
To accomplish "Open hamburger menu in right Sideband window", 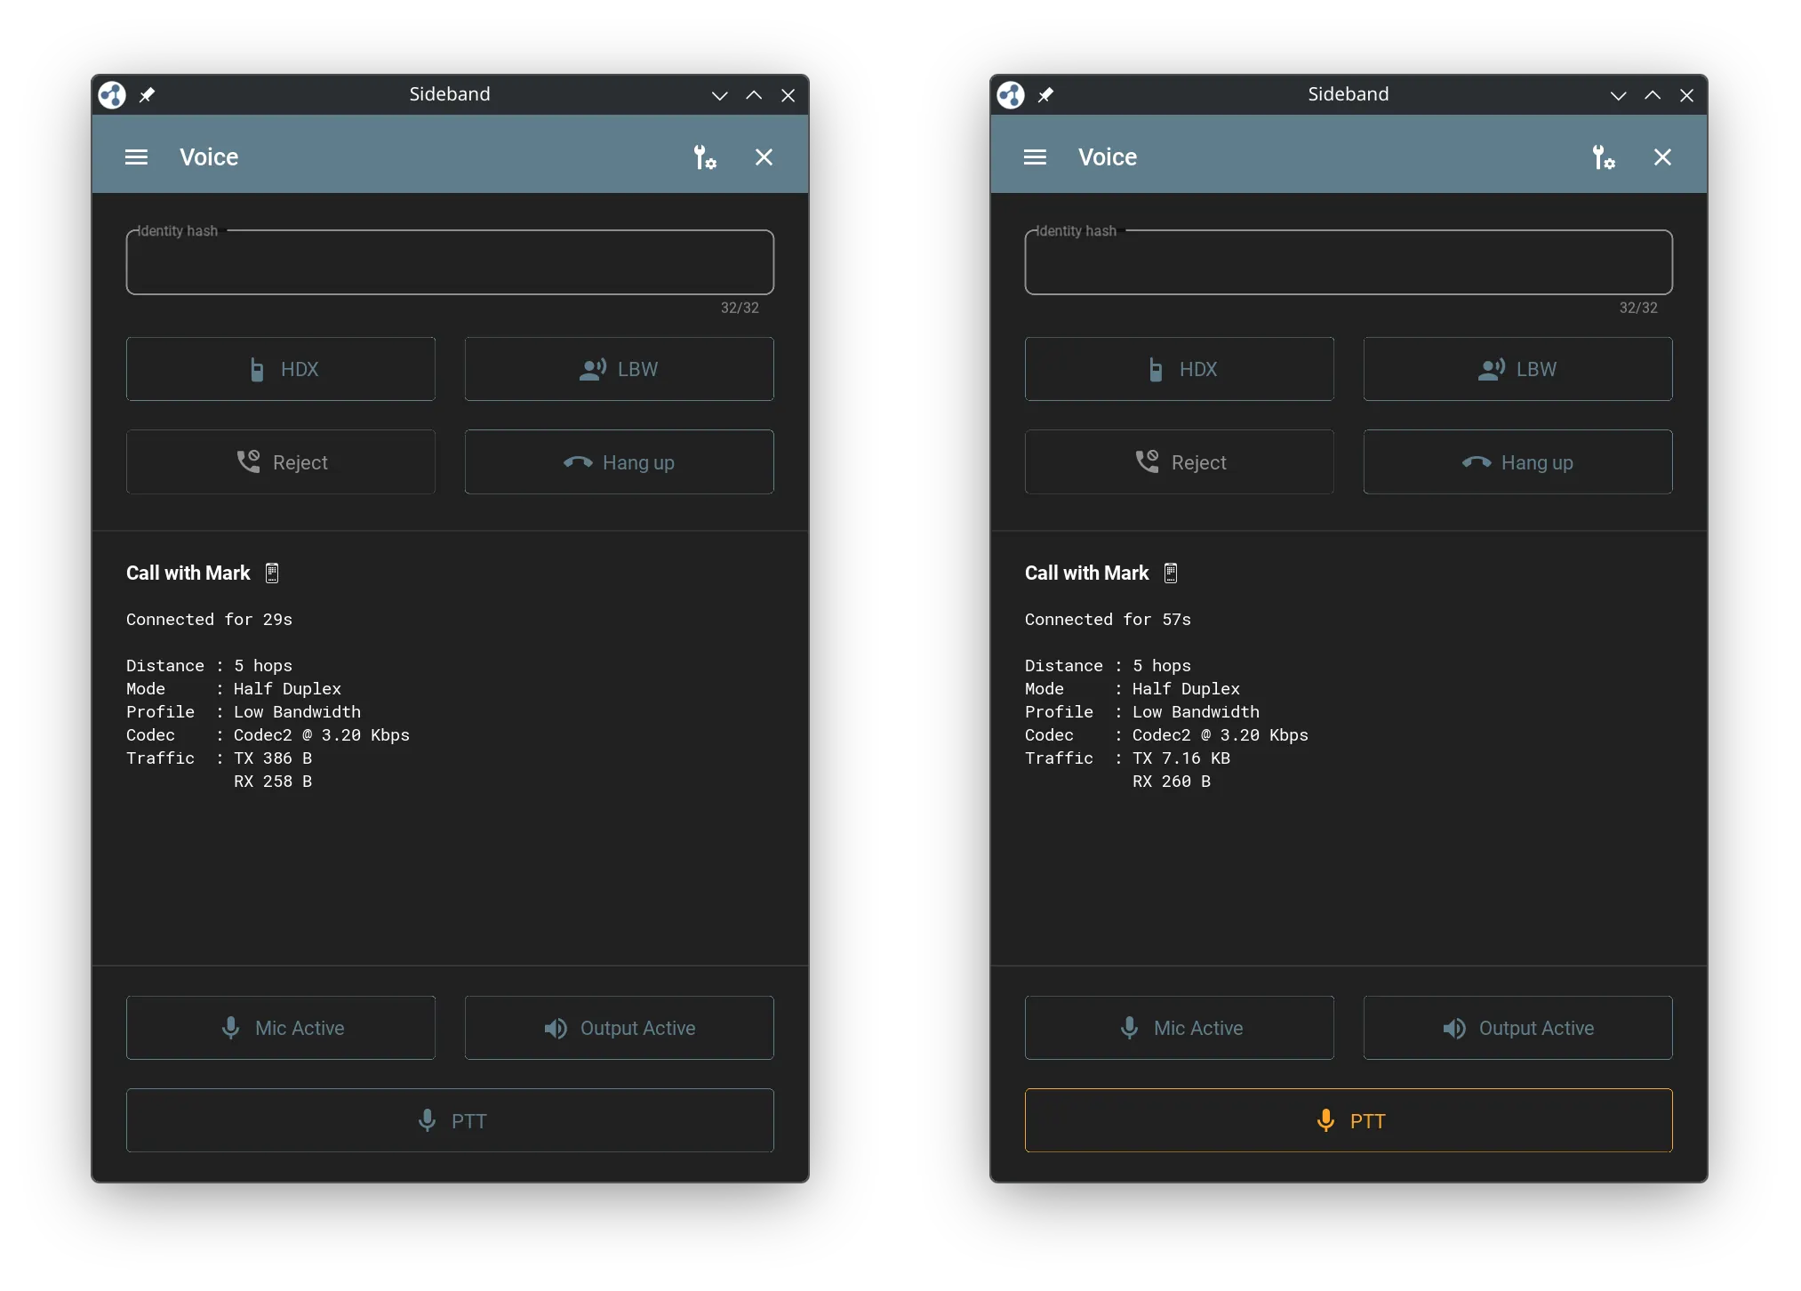I will 1035,157.
